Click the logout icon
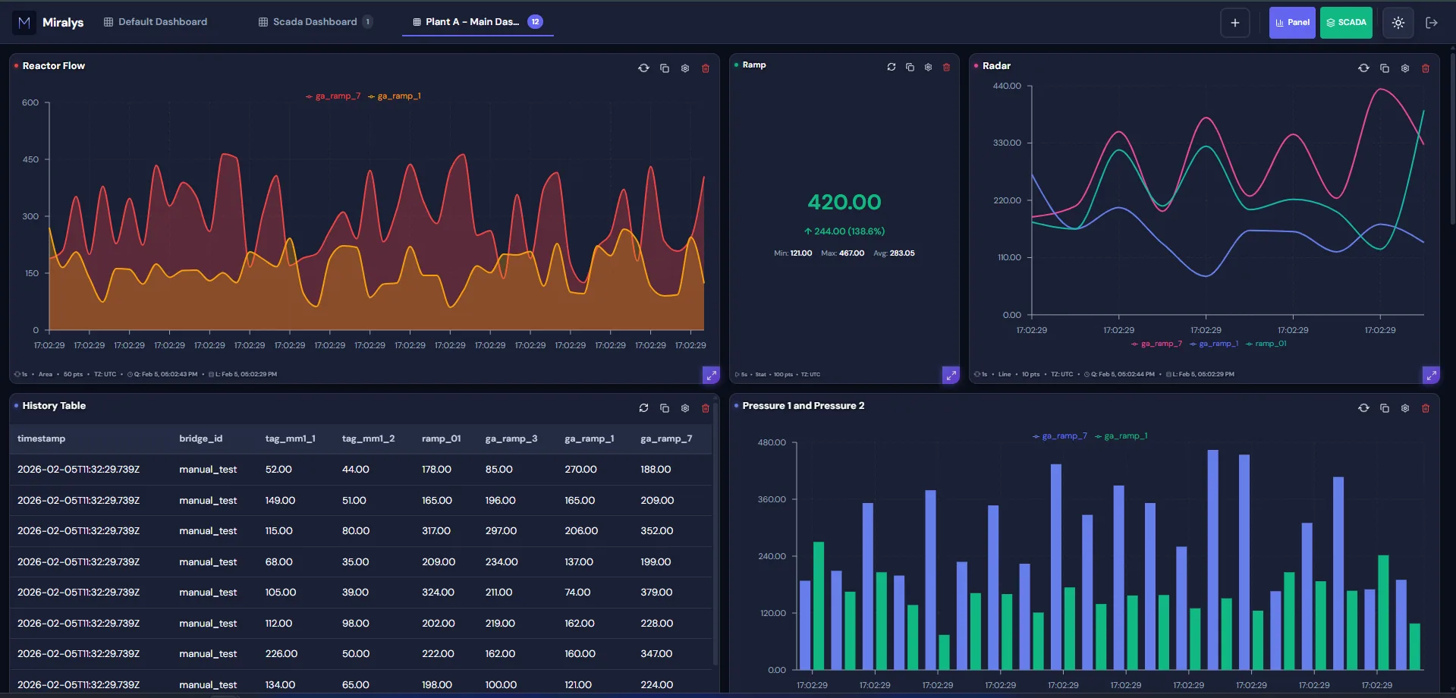Viewport: 1456px width, 698px height. 1432,23
